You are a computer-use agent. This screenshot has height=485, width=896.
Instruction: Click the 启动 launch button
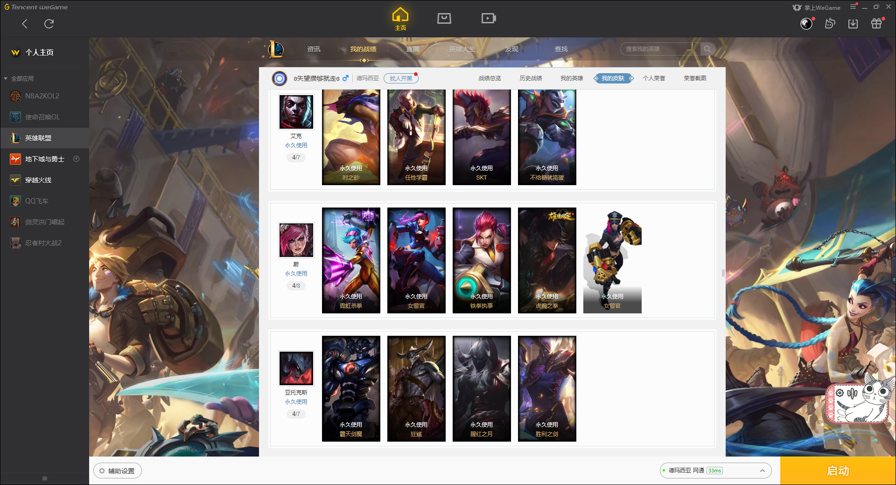click(838, 471)
